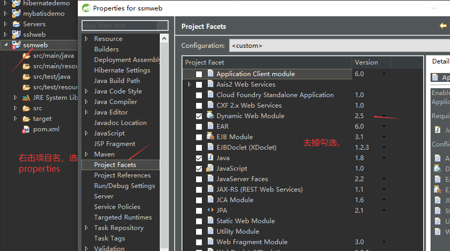Screen dimensions: 450x251
Task: Click the Dynamic Web Module globe icon
Action: 210,116
